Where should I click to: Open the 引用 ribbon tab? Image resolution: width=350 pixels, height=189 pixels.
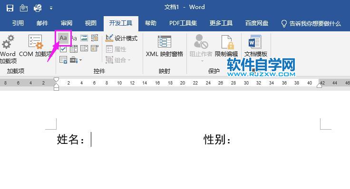point(18,23)
